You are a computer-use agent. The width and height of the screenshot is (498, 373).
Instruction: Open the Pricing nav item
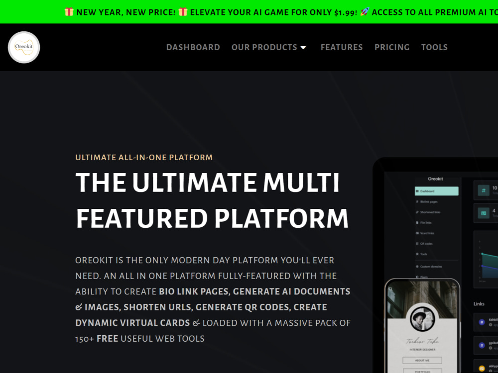pyautogui.click(x=392, y=47)
